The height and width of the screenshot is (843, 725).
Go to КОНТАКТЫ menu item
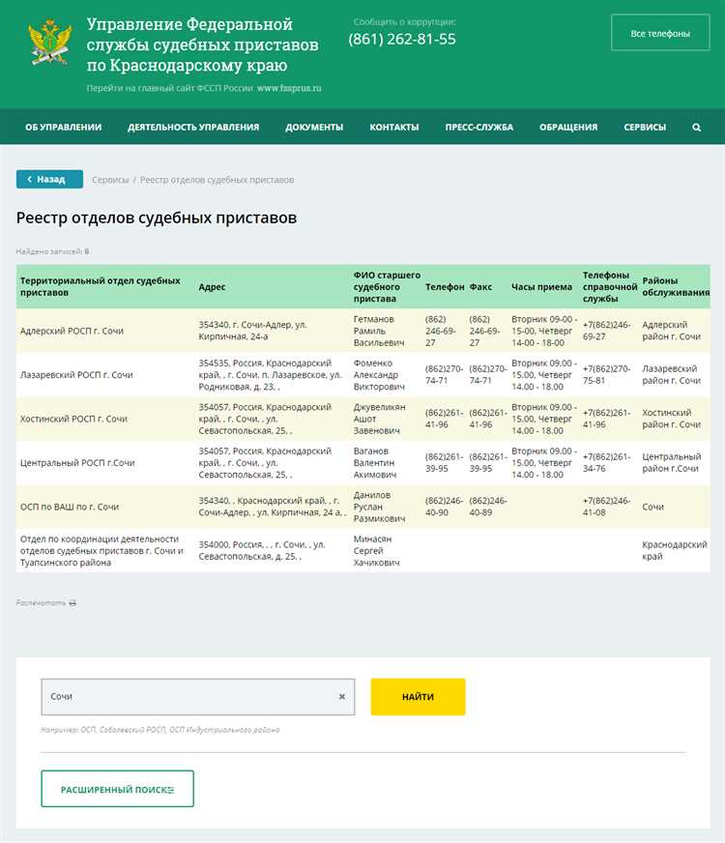pyautogui.click(x=394, y=127)
